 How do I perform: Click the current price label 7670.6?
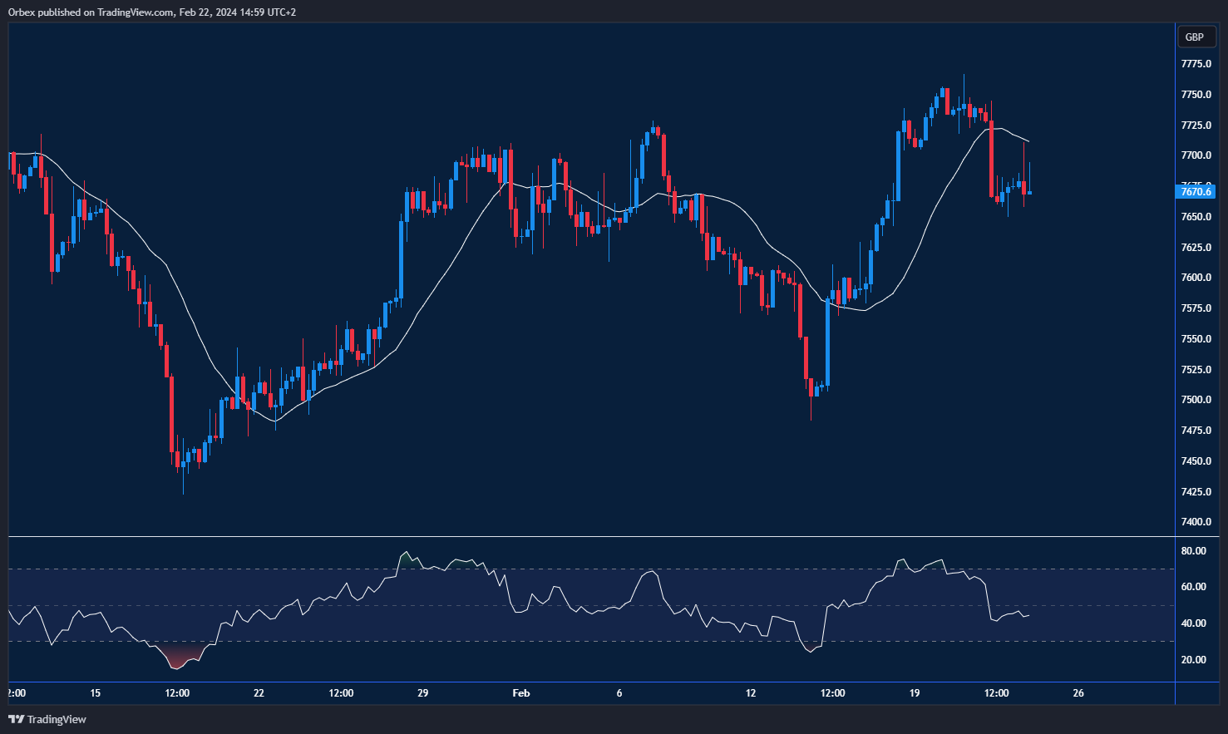[x=1196, y=192]
